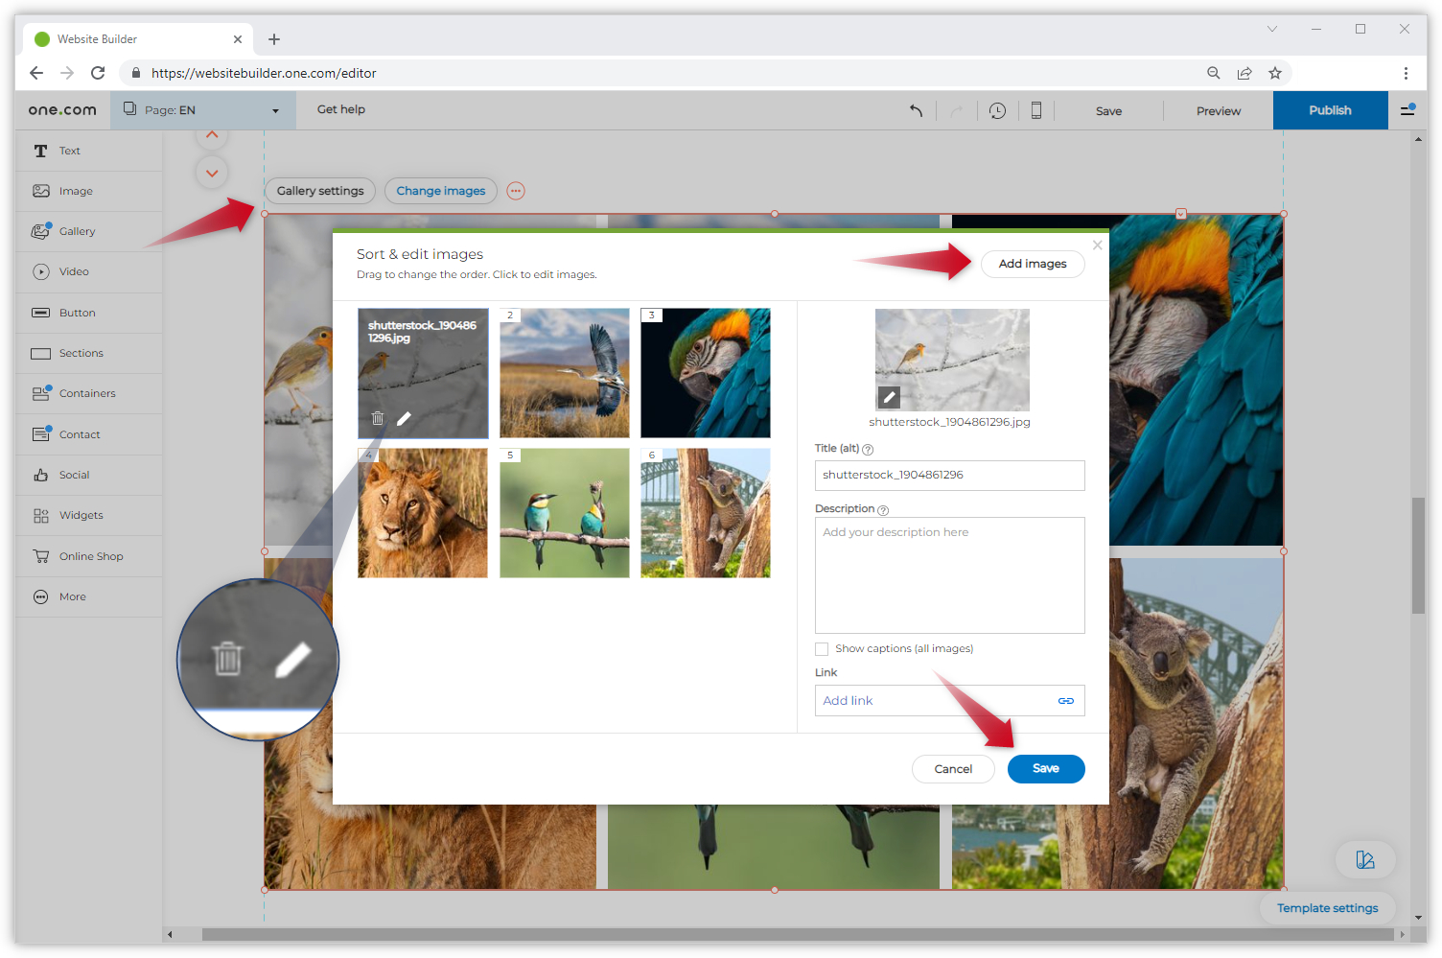Click the edit pencil on preview image
The width and height of the screenshot is (1442, 958).
[889, 397]
